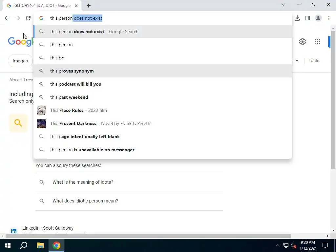
Task: Click This Place Rules film thumbnail
Action: tap(41, 110)
